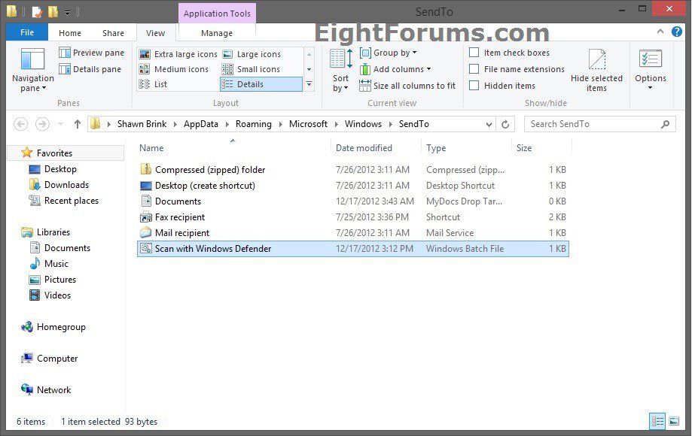Switch to large thumbnails view in status bar

(x=674, y=422)
